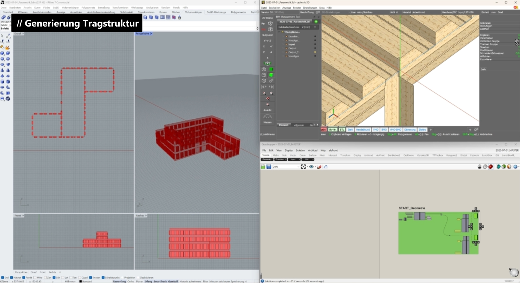Open the Grasshopper zoom percentage dropdown
This screenshot has width=520, height=283.
(x=298, y=167)
